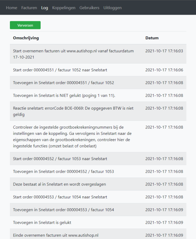Click the 'NIET gelukt (poging 1 van 11)' entry
The width and height of the screenshot is (196, 239).
(98, 95)
